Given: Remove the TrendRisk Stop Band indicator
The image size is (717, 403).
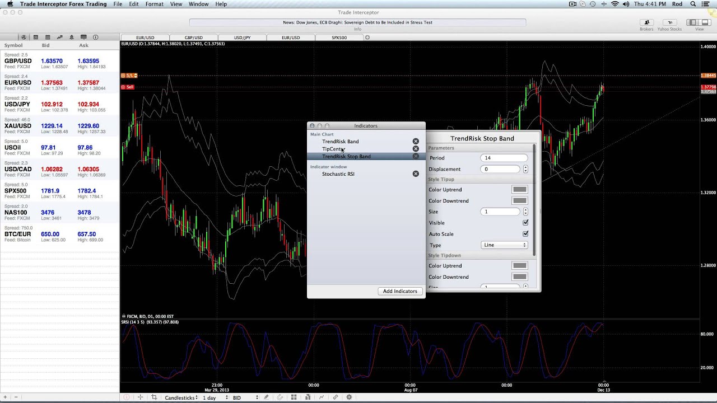Looking at the screenshot, I should [x=416, y=156].
